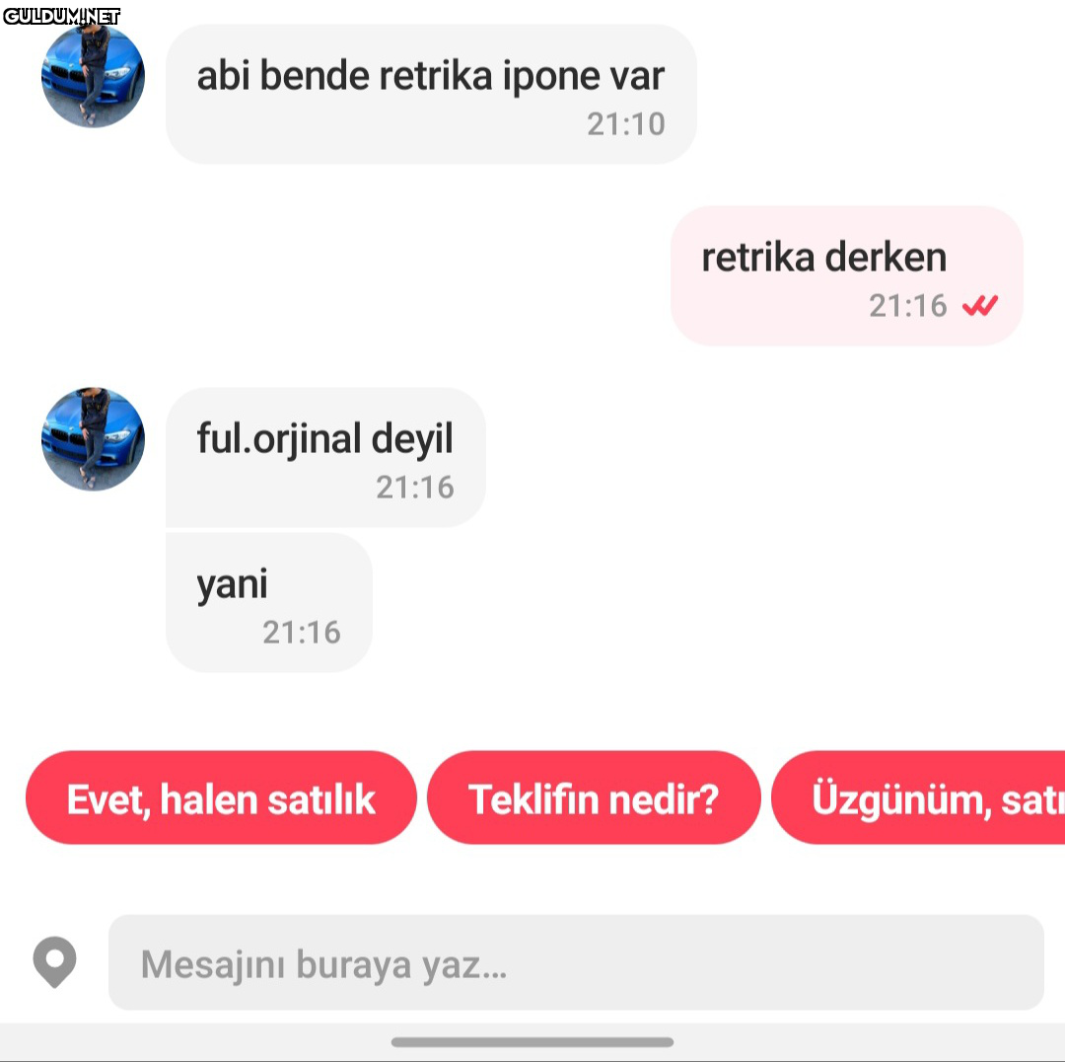1065x1062 pixels.
Task: Tap the bottom navigation gesture bar
Action: [x=532, y=1042]
